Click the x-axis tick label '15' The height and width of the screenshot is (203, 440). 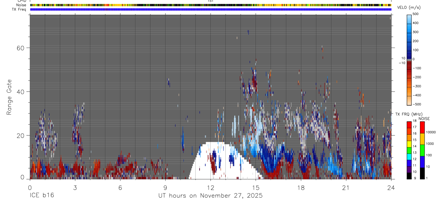coord(256,188)
